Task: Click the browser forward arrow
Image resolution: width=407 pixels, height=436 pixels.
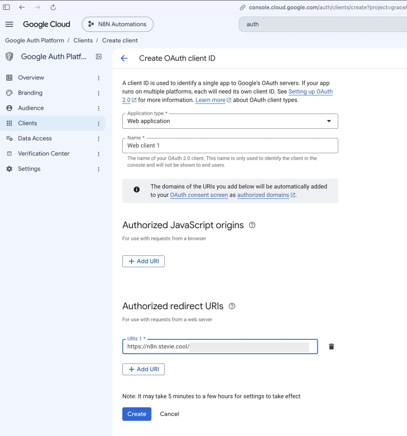Action: pos(37,7)
